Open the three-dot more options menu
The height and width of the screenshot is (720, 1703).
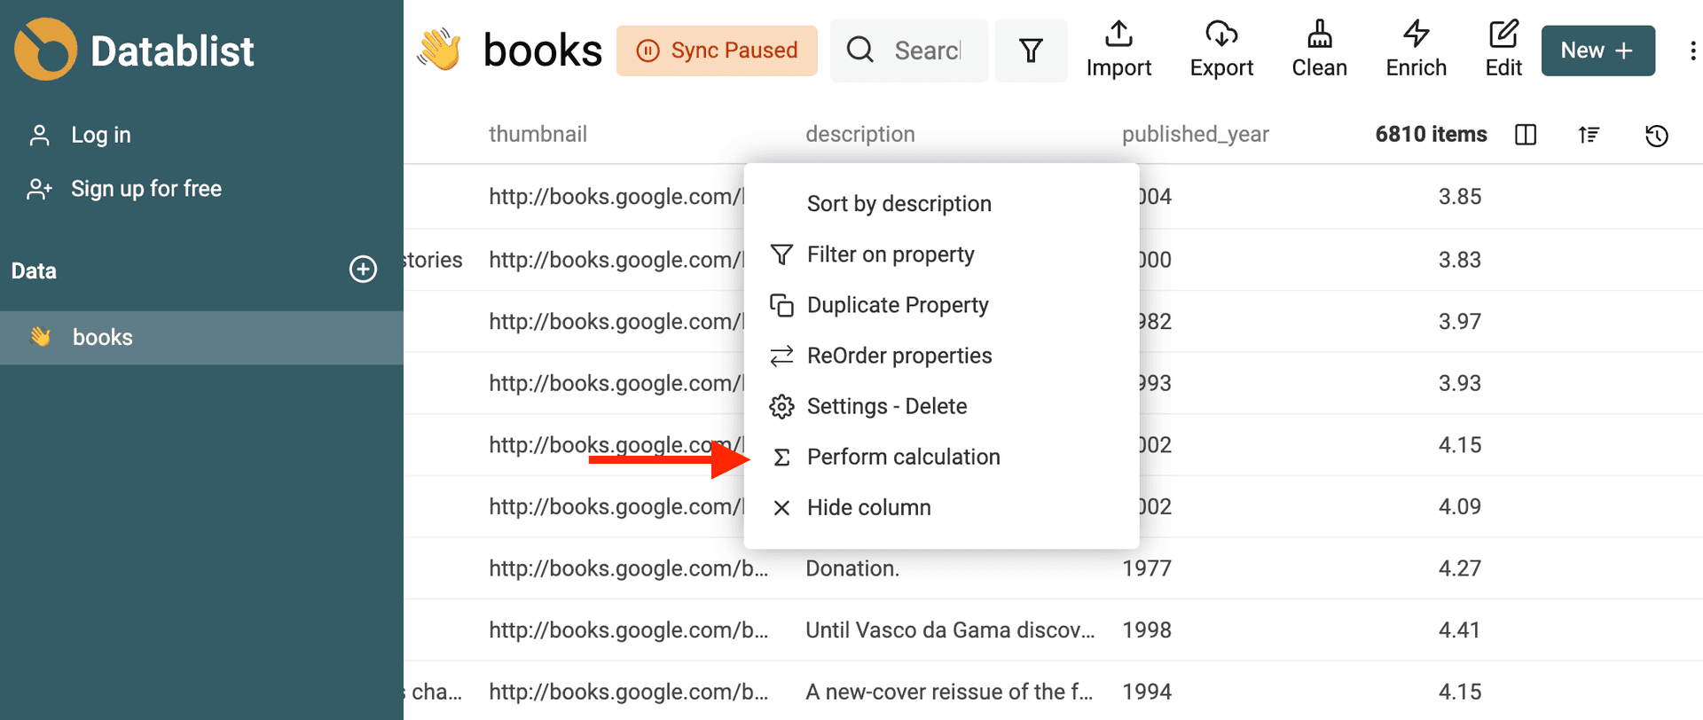(x=1692, y=51)
